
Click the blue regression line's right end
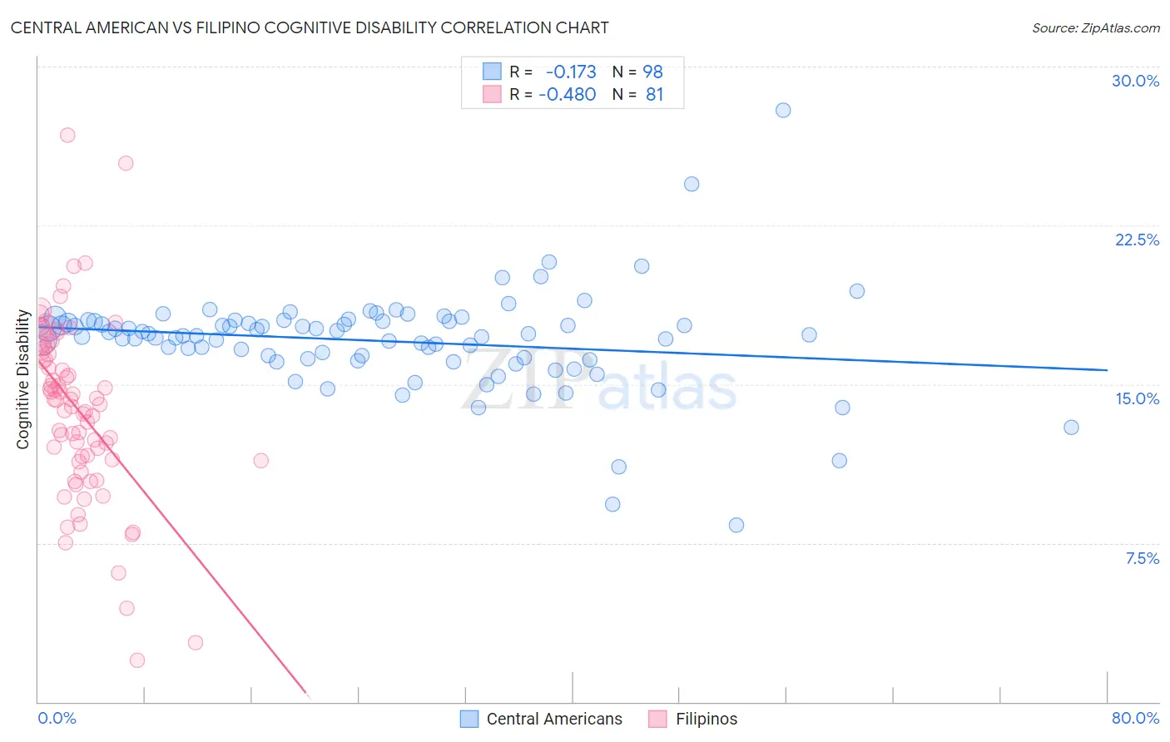(x=1107, y=369)
